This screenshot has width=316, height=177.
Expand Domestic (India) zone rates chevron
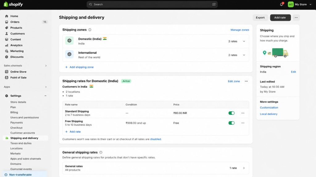tap(244, 41)
